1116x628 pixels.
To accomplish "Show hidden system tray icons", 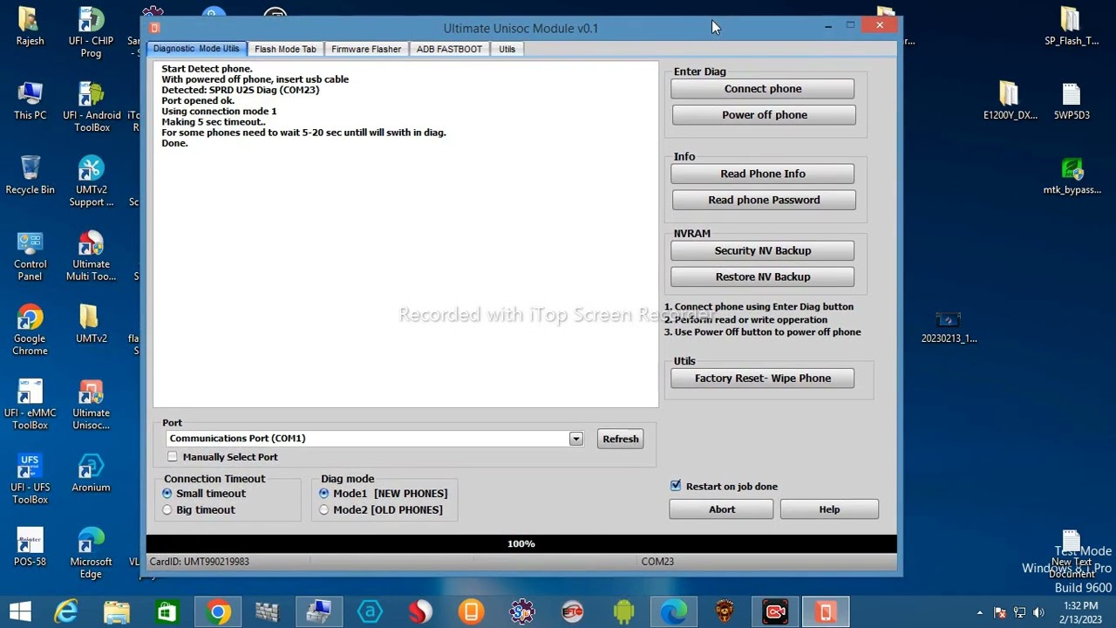I will pyautogui.click(x=979, y=612).
